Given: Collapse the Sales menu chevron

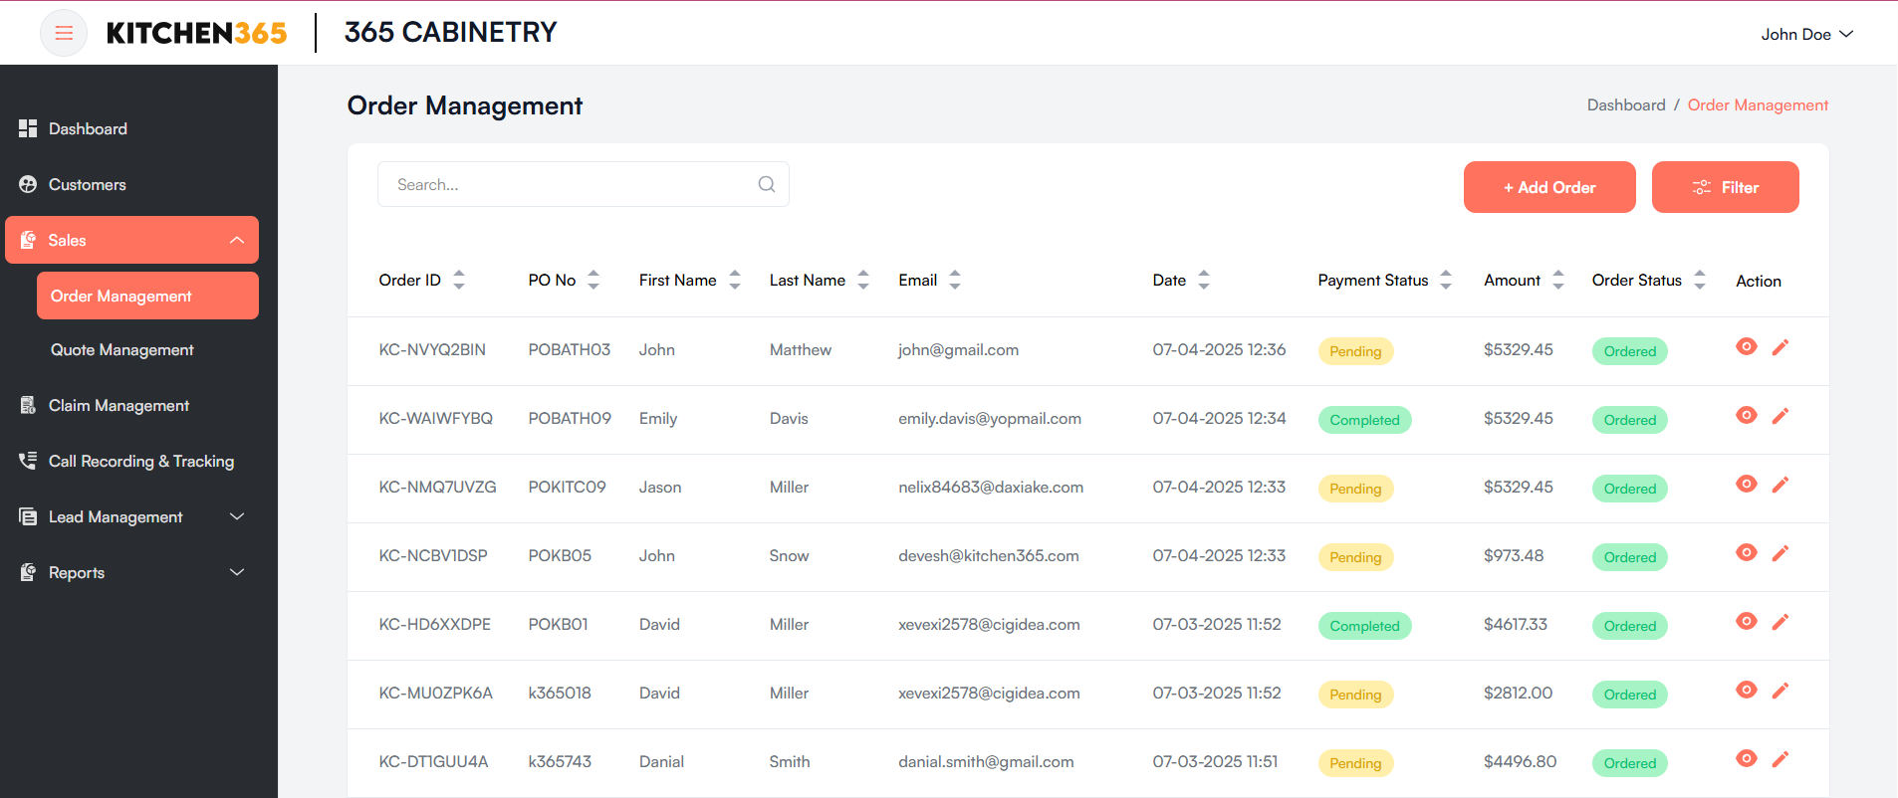Looking at the screenshot, I should [237, 240].
